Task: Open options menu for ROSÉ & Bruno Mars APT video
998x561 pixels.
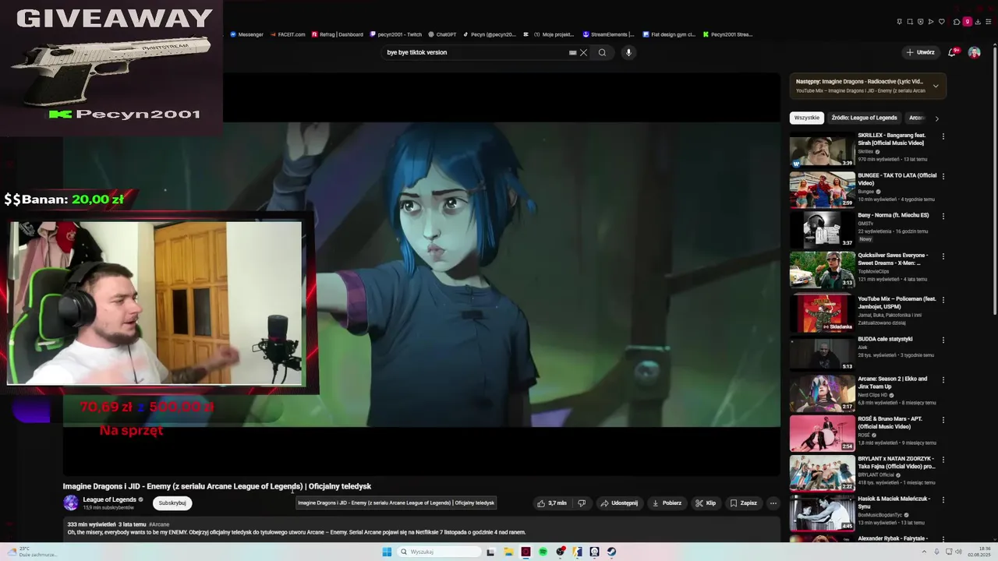Action: tap(943, 420)
